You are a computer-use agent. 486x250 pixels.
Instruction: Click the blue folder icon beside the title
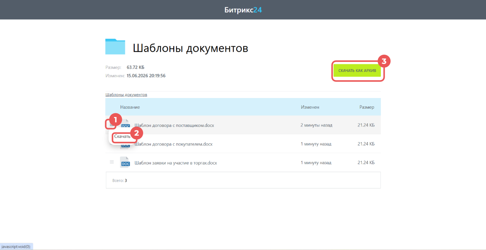pos(115,47)
